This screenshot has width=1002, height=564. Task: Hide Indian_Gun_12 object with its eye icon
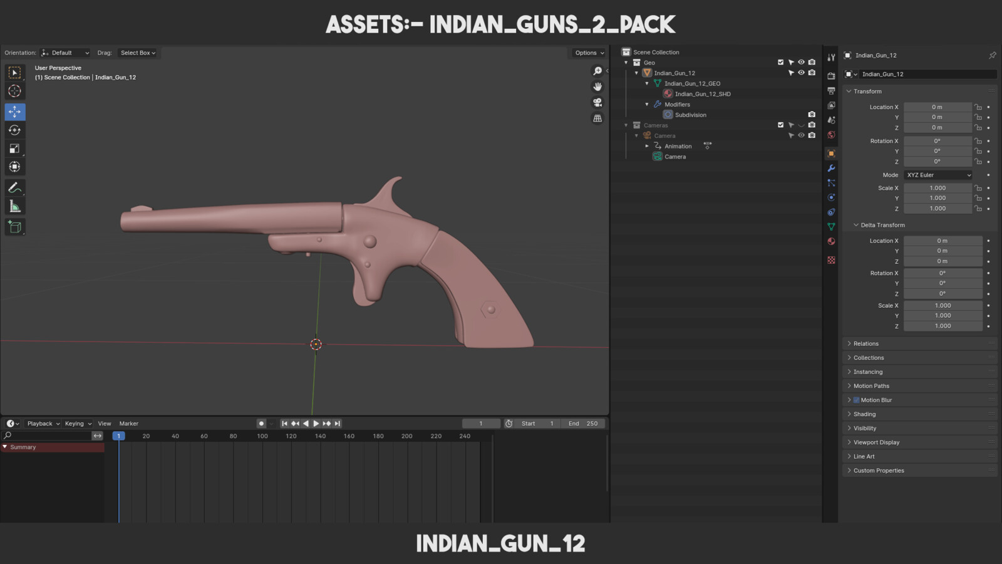[801, 73]
